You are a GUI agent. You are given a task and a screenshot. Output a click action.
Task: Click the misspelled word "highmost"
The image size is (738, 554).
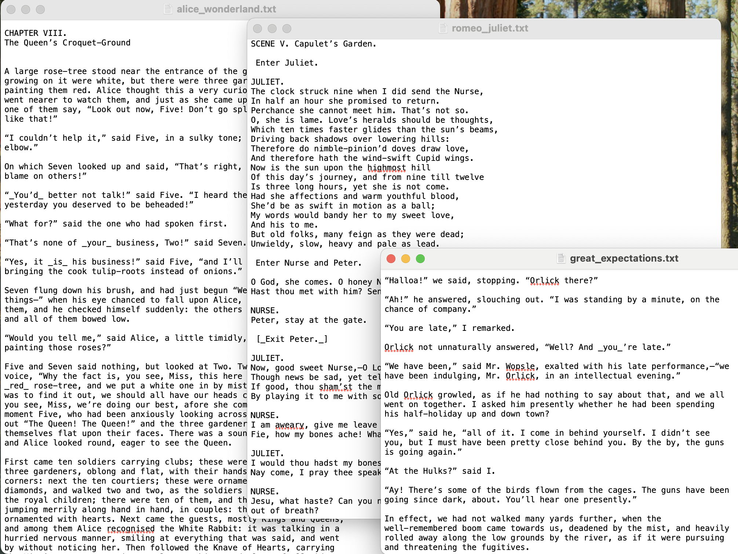click(386, 168)
